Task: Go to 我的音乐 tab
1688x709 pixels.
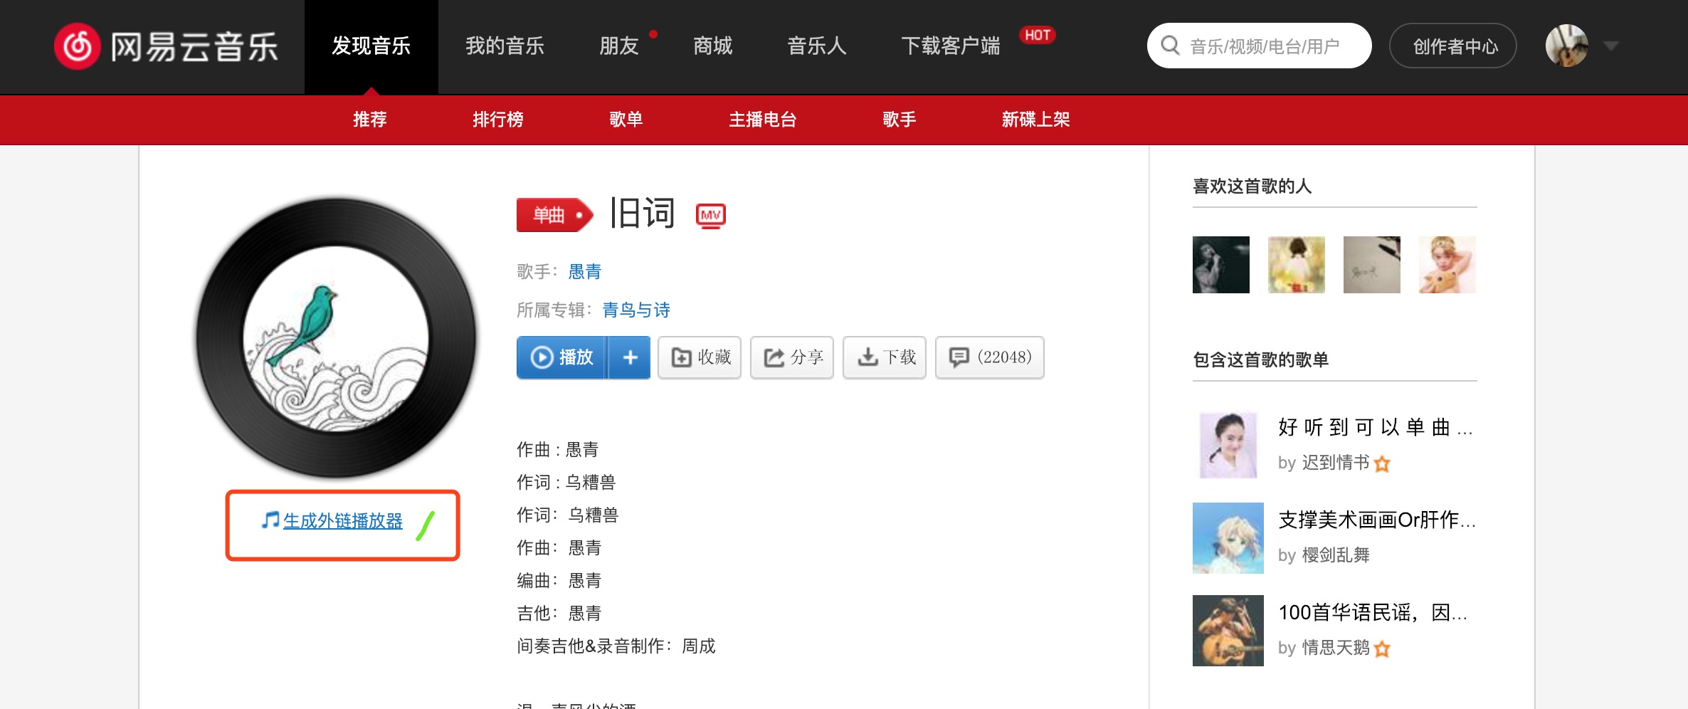Action: (505, 47)
